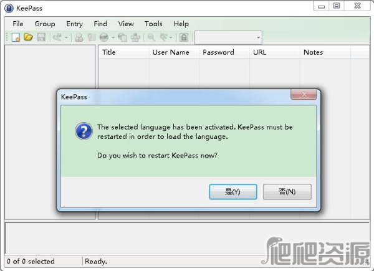Open the File menu
The image size is (374, 271).
coord(18,24)
